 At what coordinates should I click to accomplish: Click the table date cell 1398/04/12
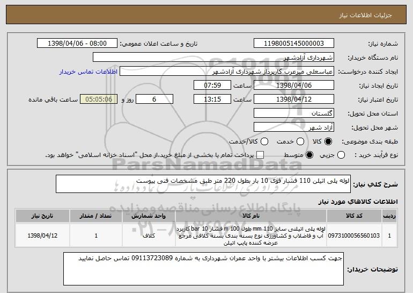[x=42, y=235]
